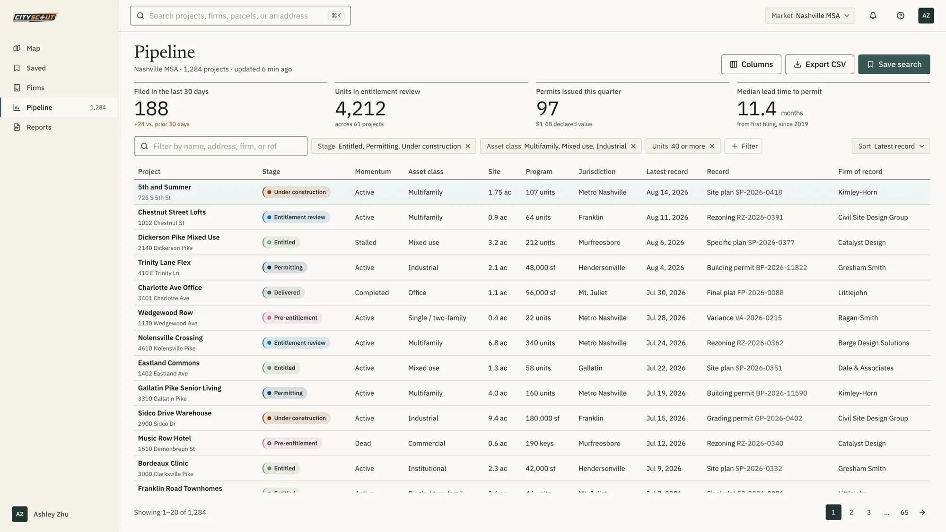Go to page 2
The width and height of the screenshot is (946, 532).
(x=851, y=512)
